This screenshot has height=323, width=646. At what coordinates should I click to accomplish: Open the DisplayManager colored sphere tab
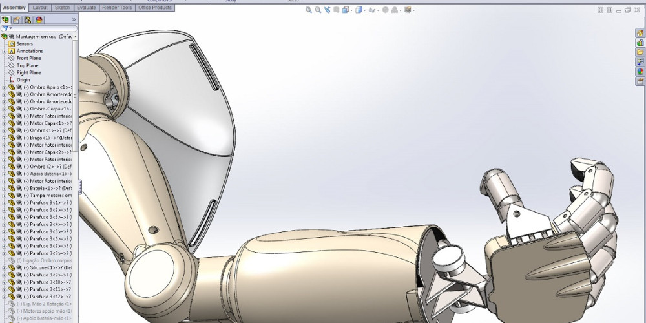39,19
